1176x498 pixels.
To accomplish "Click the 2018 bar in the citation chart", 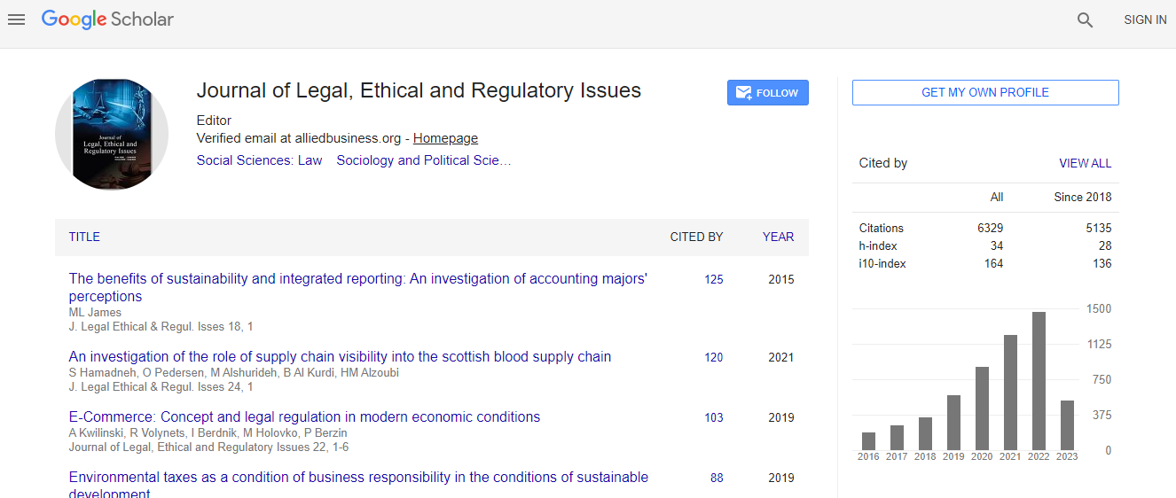I will 925,434.
